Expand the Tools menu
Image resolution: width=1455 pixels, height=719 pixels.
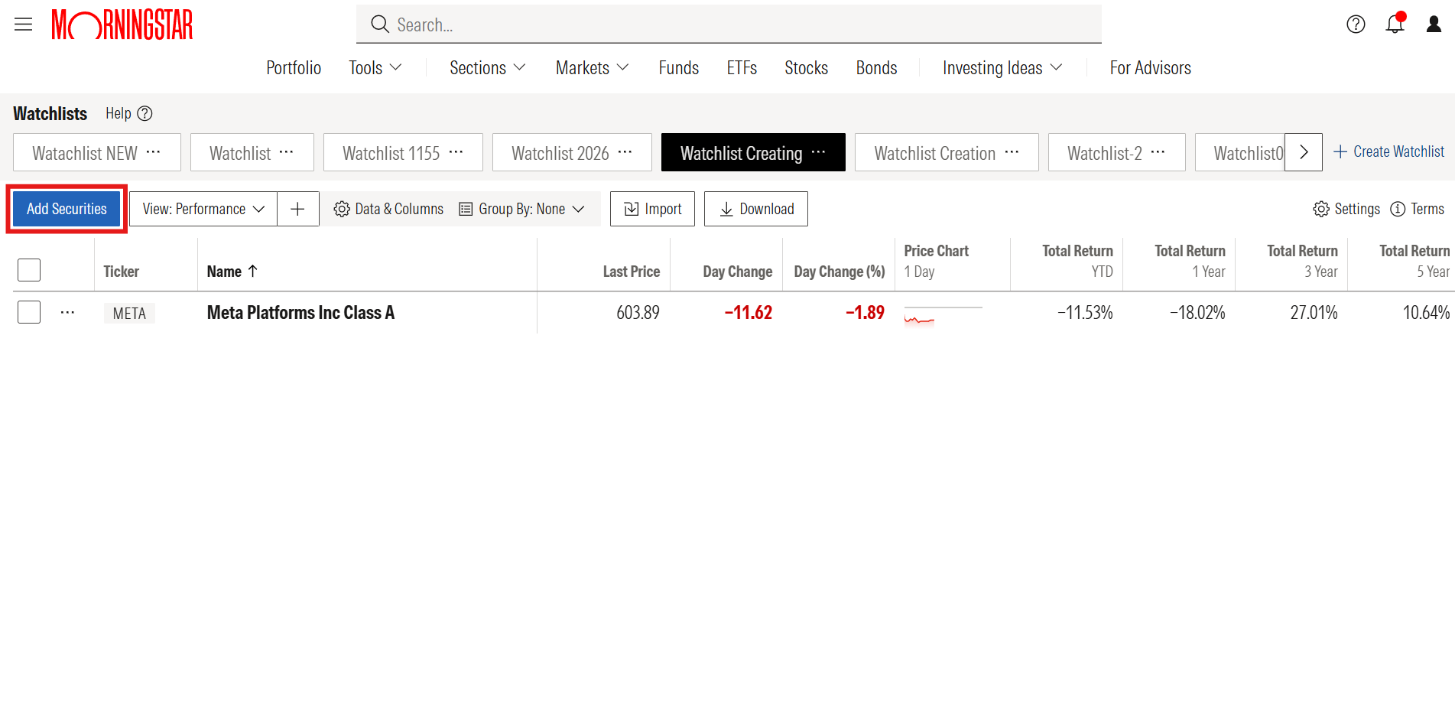pyautogui.click(x=375, y=67)
